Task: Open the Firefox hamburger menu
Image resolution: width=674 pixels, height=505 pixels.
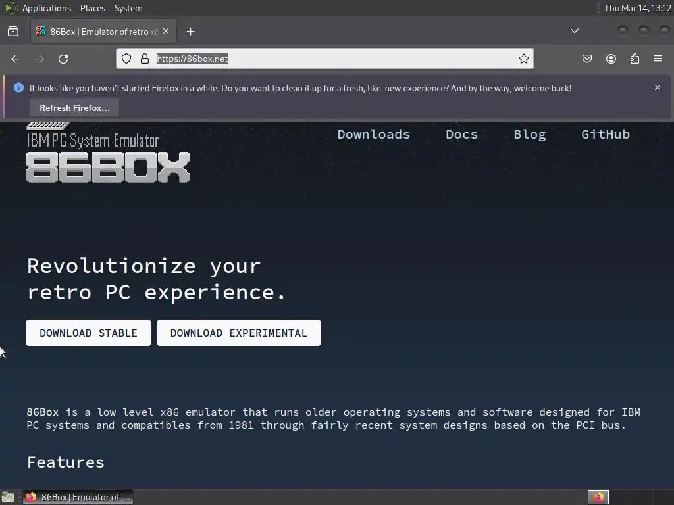Action: point(658,59)
